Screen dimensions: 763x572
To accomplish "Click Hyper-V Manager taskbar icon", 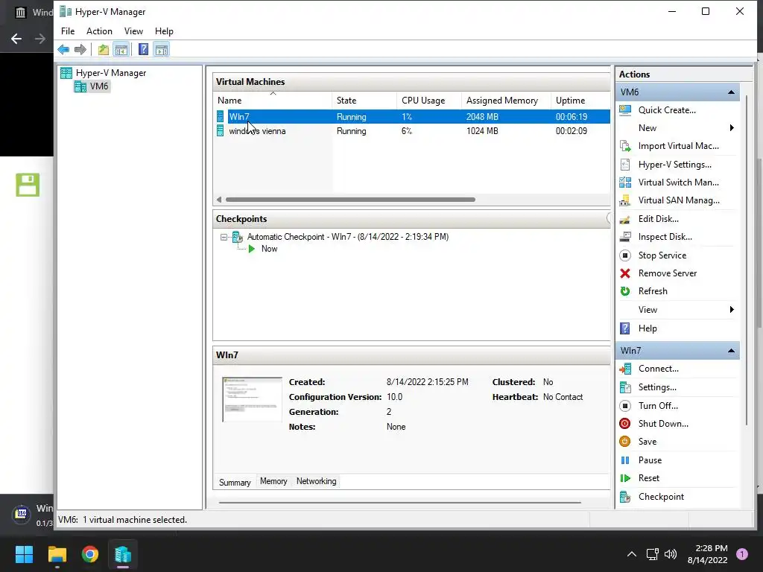I will click(x=123, y=554).
